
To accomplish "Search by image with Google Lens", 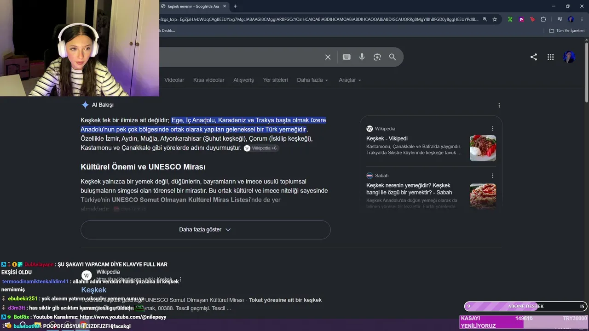I will coord(377,57).
